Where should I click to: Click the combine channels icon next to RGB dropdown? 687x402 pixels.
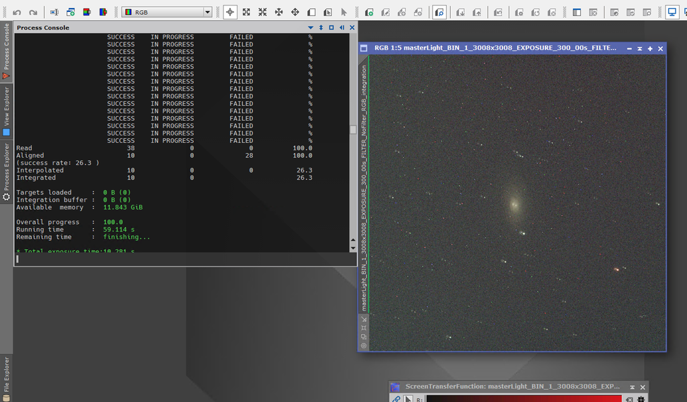(103, 12)
